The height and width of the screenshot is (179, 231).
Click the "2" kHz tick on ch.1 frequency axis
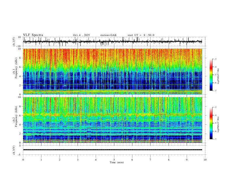(20, 85)
